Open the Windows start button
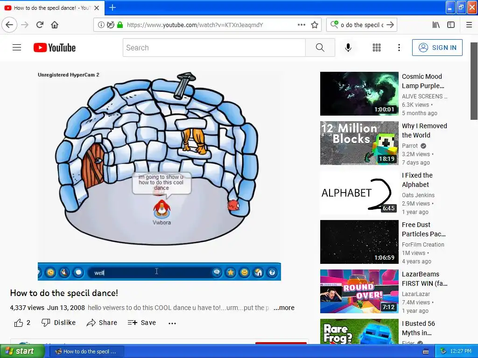478x358 pixels. point(22,351)
